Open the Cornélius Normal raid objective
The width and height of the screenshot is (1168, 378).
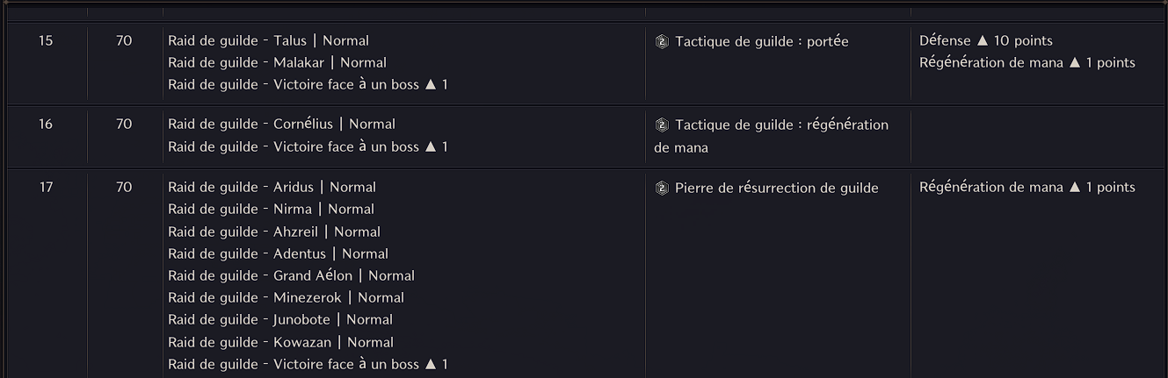coord(281,124)
